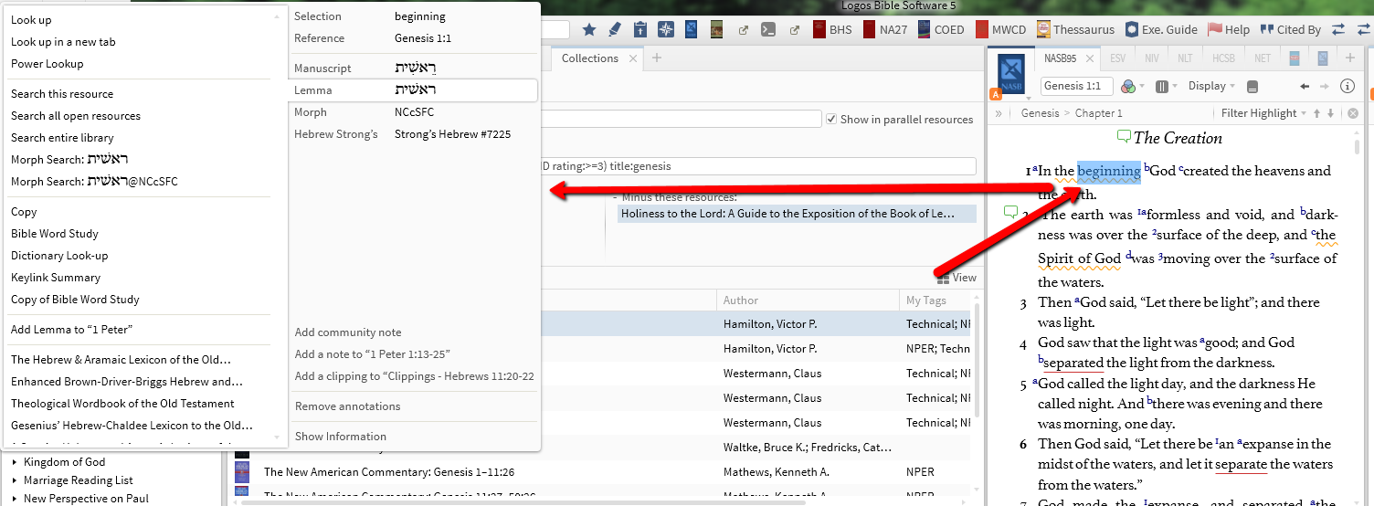Switch to the HCSB tab
The width and height of the screenshot is (1374, 506).
(x=1223, y=58)
